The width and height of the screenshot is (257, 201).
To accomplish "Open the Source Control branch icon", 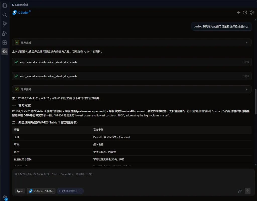I will [5, 24].
